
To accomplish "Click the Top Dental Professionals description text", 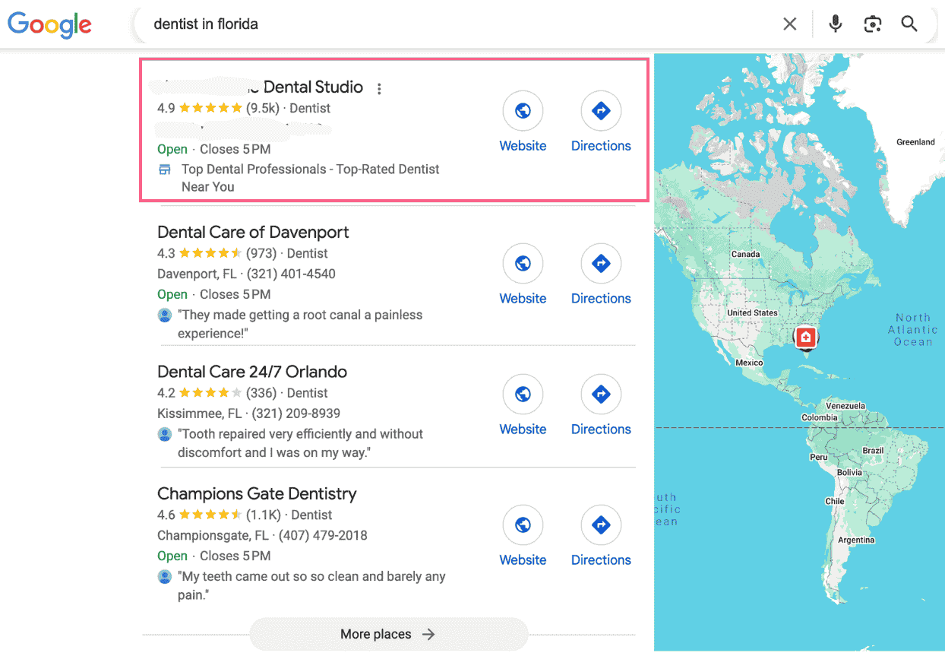I will (x=310, y=179).
